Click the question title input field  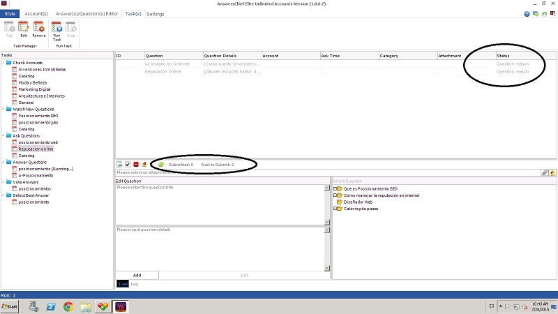click(x=219, y=202)
